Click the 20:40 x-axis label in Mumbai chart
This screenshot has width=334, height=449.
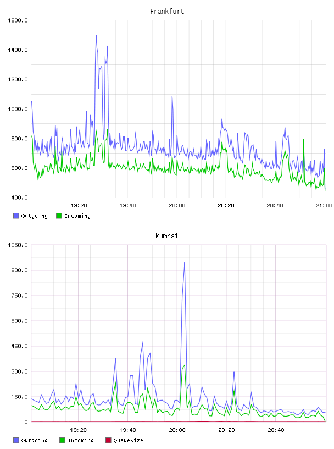[x=276, y=430]
